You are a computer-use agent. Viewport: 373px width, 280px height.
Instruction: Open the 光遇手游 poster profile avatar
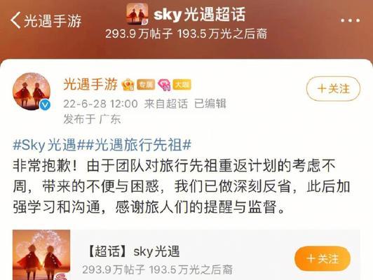[32, 91]
